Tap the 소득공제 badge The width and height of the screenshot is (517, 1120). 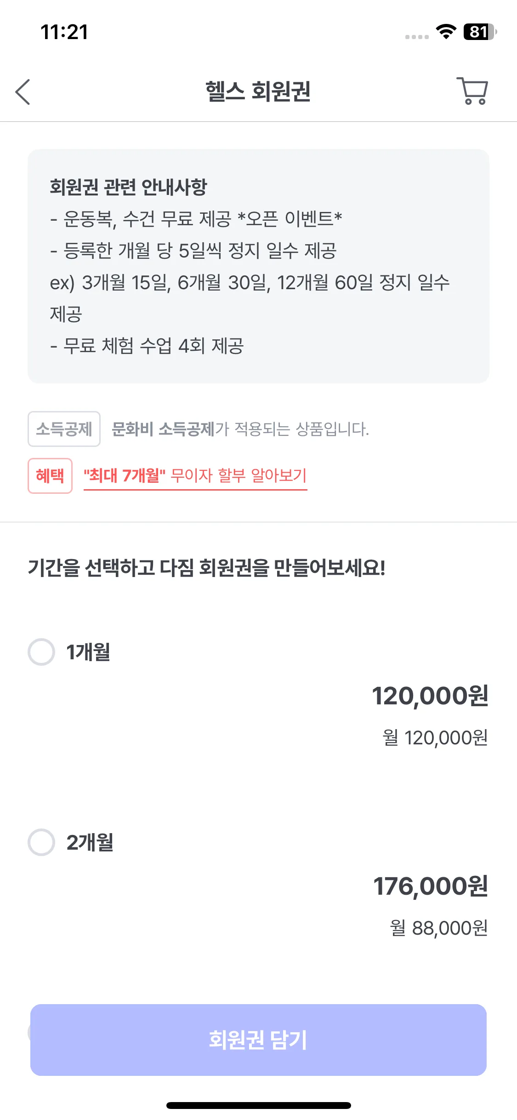click(64, 429)
